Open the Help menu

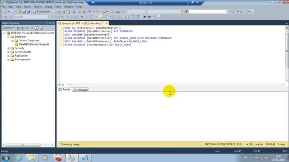[79, 7]
